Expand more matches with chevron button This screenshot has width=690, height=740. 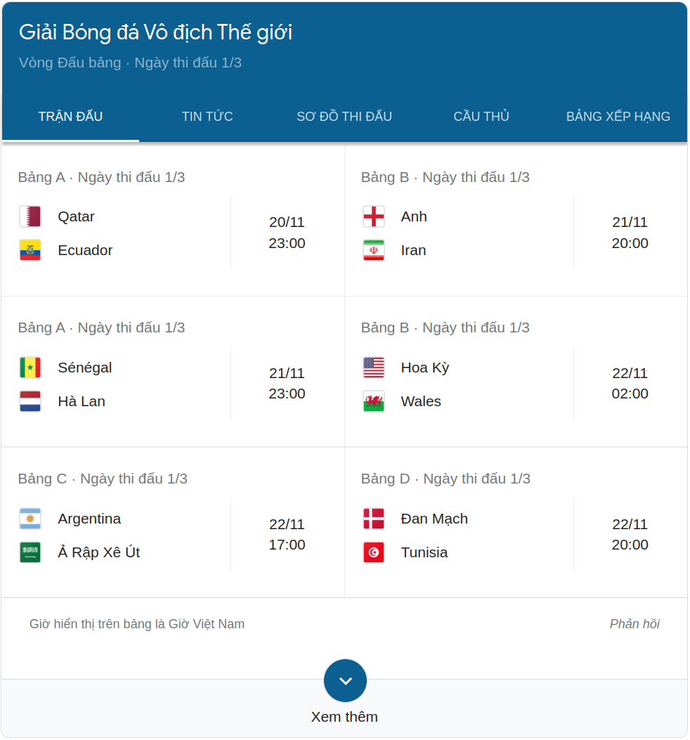[345, 680]
